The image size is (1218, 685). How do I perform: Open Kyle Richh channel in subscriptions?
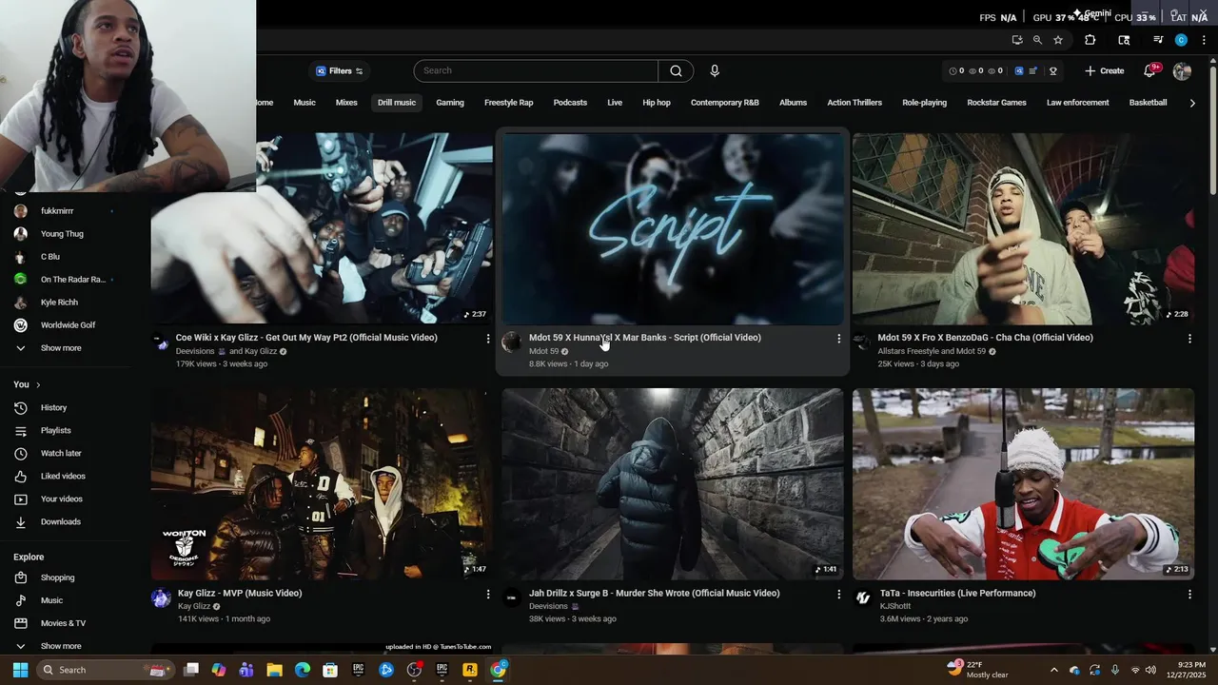pos(59,303)
